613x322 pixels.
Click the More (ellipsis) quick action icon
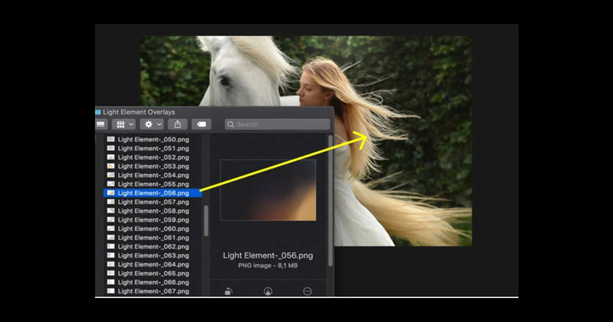pyautogui.click(x=307, y=291)
